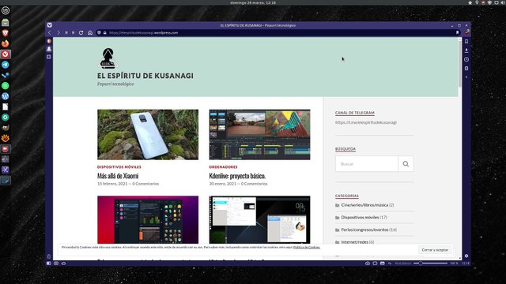
Task: Go back in browser history
Action: coord(50,32)
